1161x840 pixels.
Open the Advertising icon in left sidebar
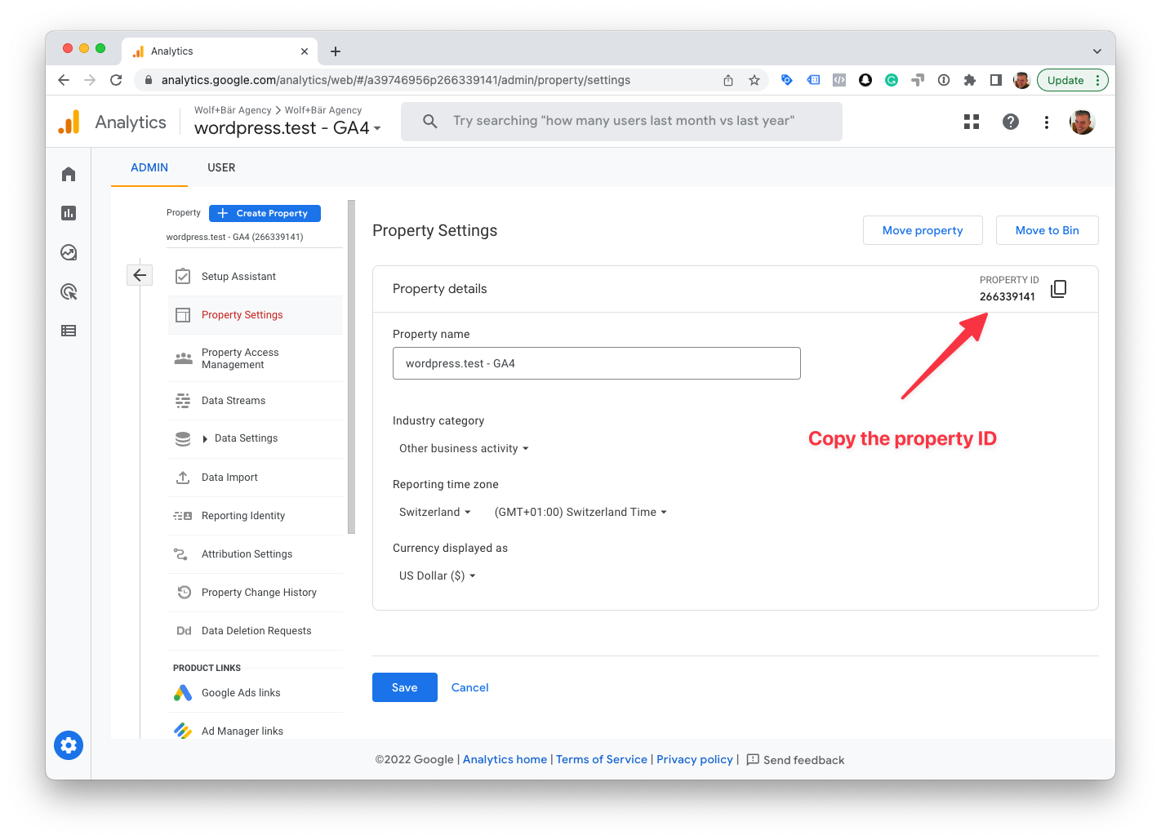coord(69,291)
